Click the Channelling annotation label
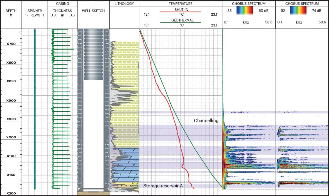The image size is (329, 196). (x=206, y=121)
